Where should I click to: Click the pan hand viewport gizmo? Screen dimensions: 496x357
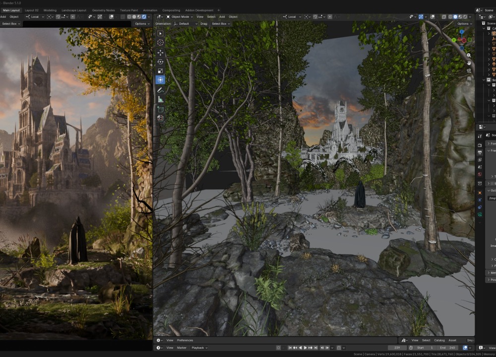coord(469,63)
